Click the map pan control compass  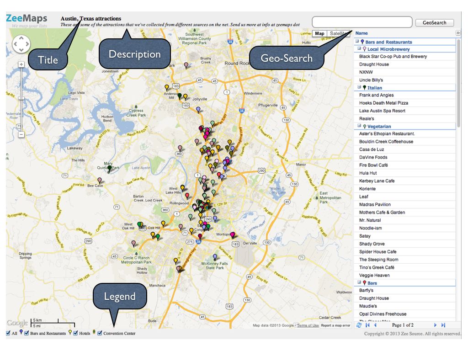coord(21,44)
